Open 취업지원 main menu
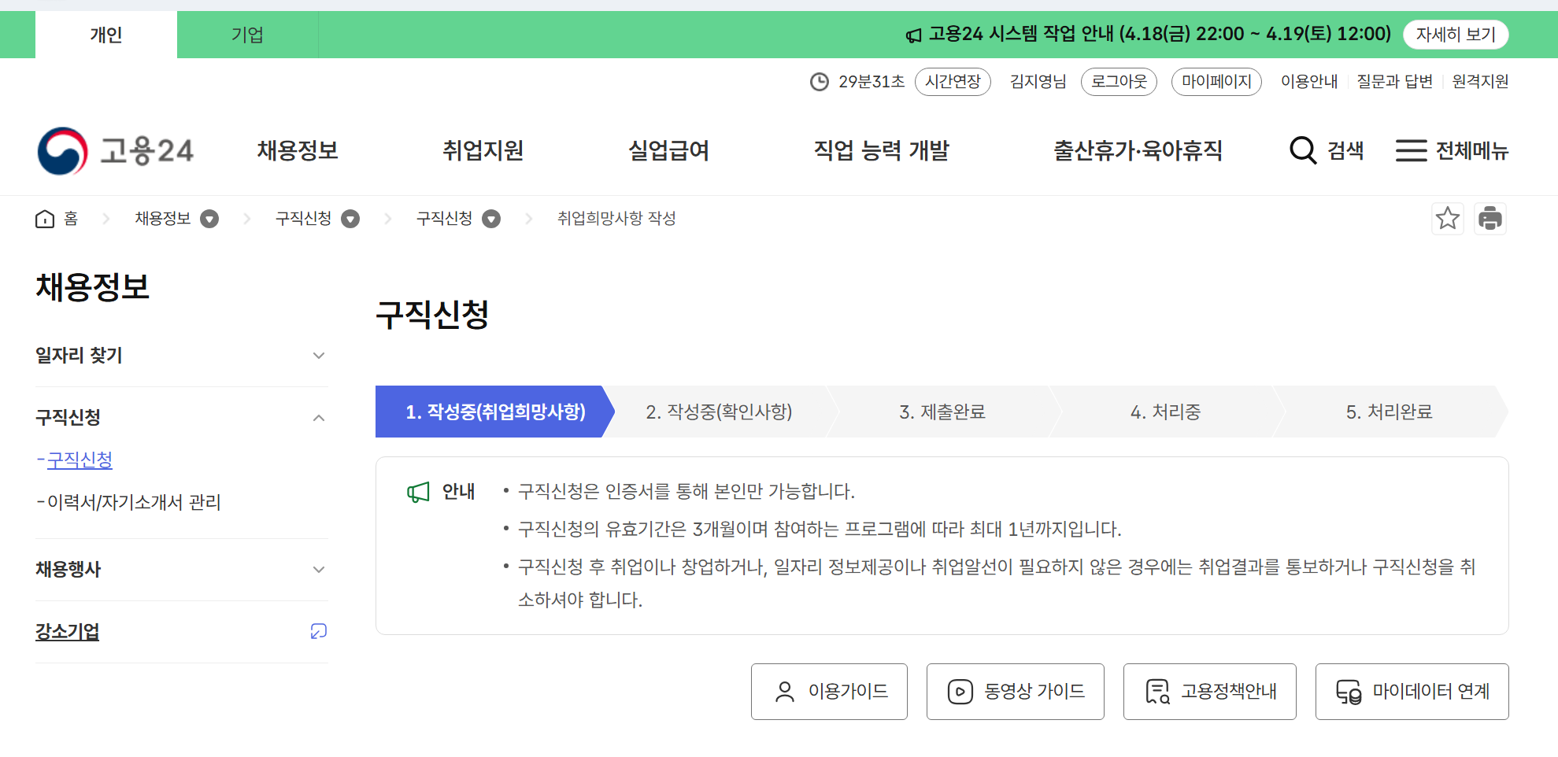 click(x=483, y=150)
